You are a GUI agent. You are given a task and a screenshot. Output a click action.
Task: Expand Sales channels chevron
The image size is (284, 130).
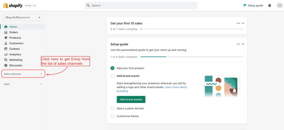[41, 74]
